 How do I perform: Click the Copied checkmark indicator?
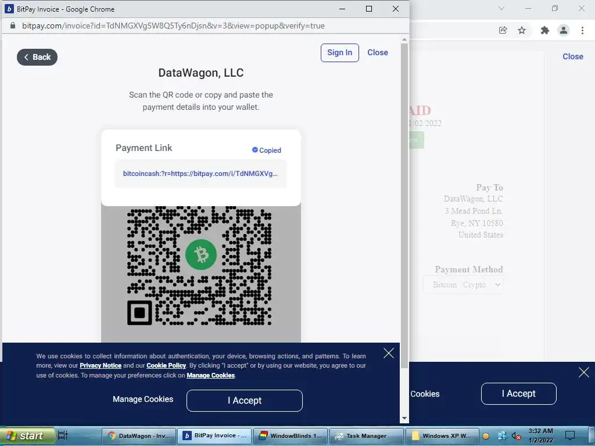click(x=266, y=150)
